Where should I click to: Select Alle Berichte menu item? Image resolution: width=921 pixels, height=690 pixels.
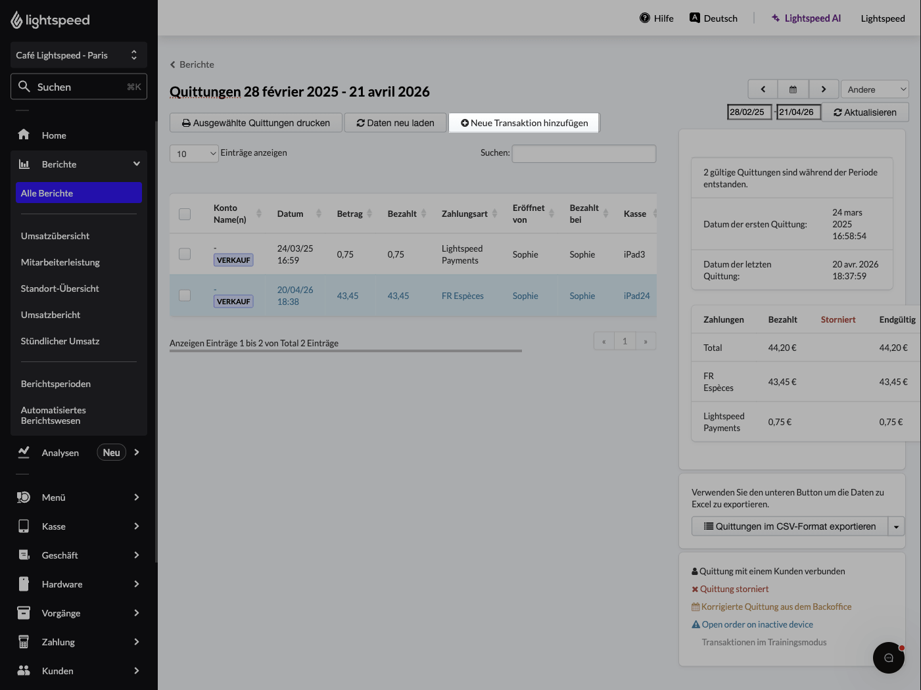pyautogui.click(x=79, y=193)
